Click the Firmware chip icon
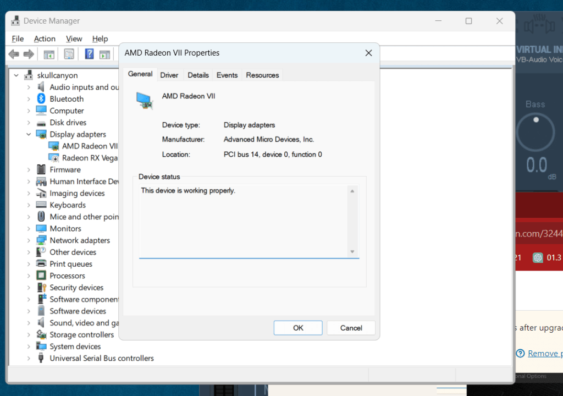The width and height of the screenshot is (563, 396). coord(41,169)
